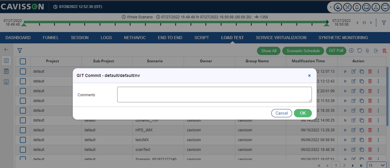390x168 pixels.
Task: Open the SYNTHETIC MONITORING tab
Action: [343, 38]
